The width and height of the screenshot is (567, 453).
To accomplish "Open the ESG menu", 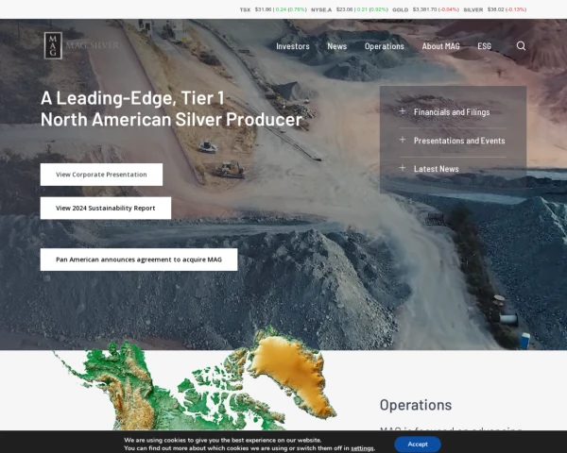I will [x=484, y=46].
